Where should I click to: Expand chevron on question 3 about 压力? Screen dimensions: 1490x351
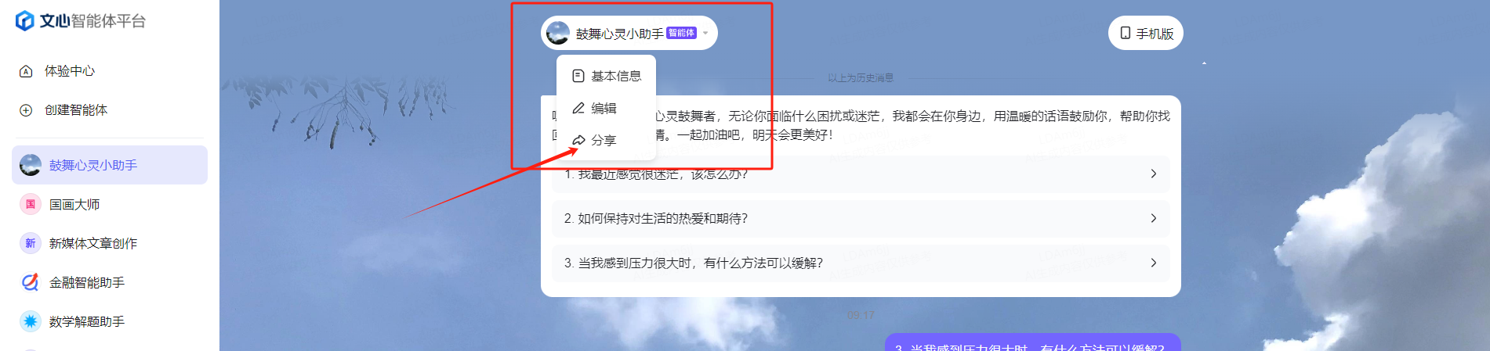[x=1154, y=263]
